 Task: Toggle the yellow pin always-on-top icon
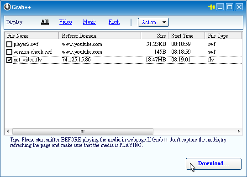coord(211,7)
